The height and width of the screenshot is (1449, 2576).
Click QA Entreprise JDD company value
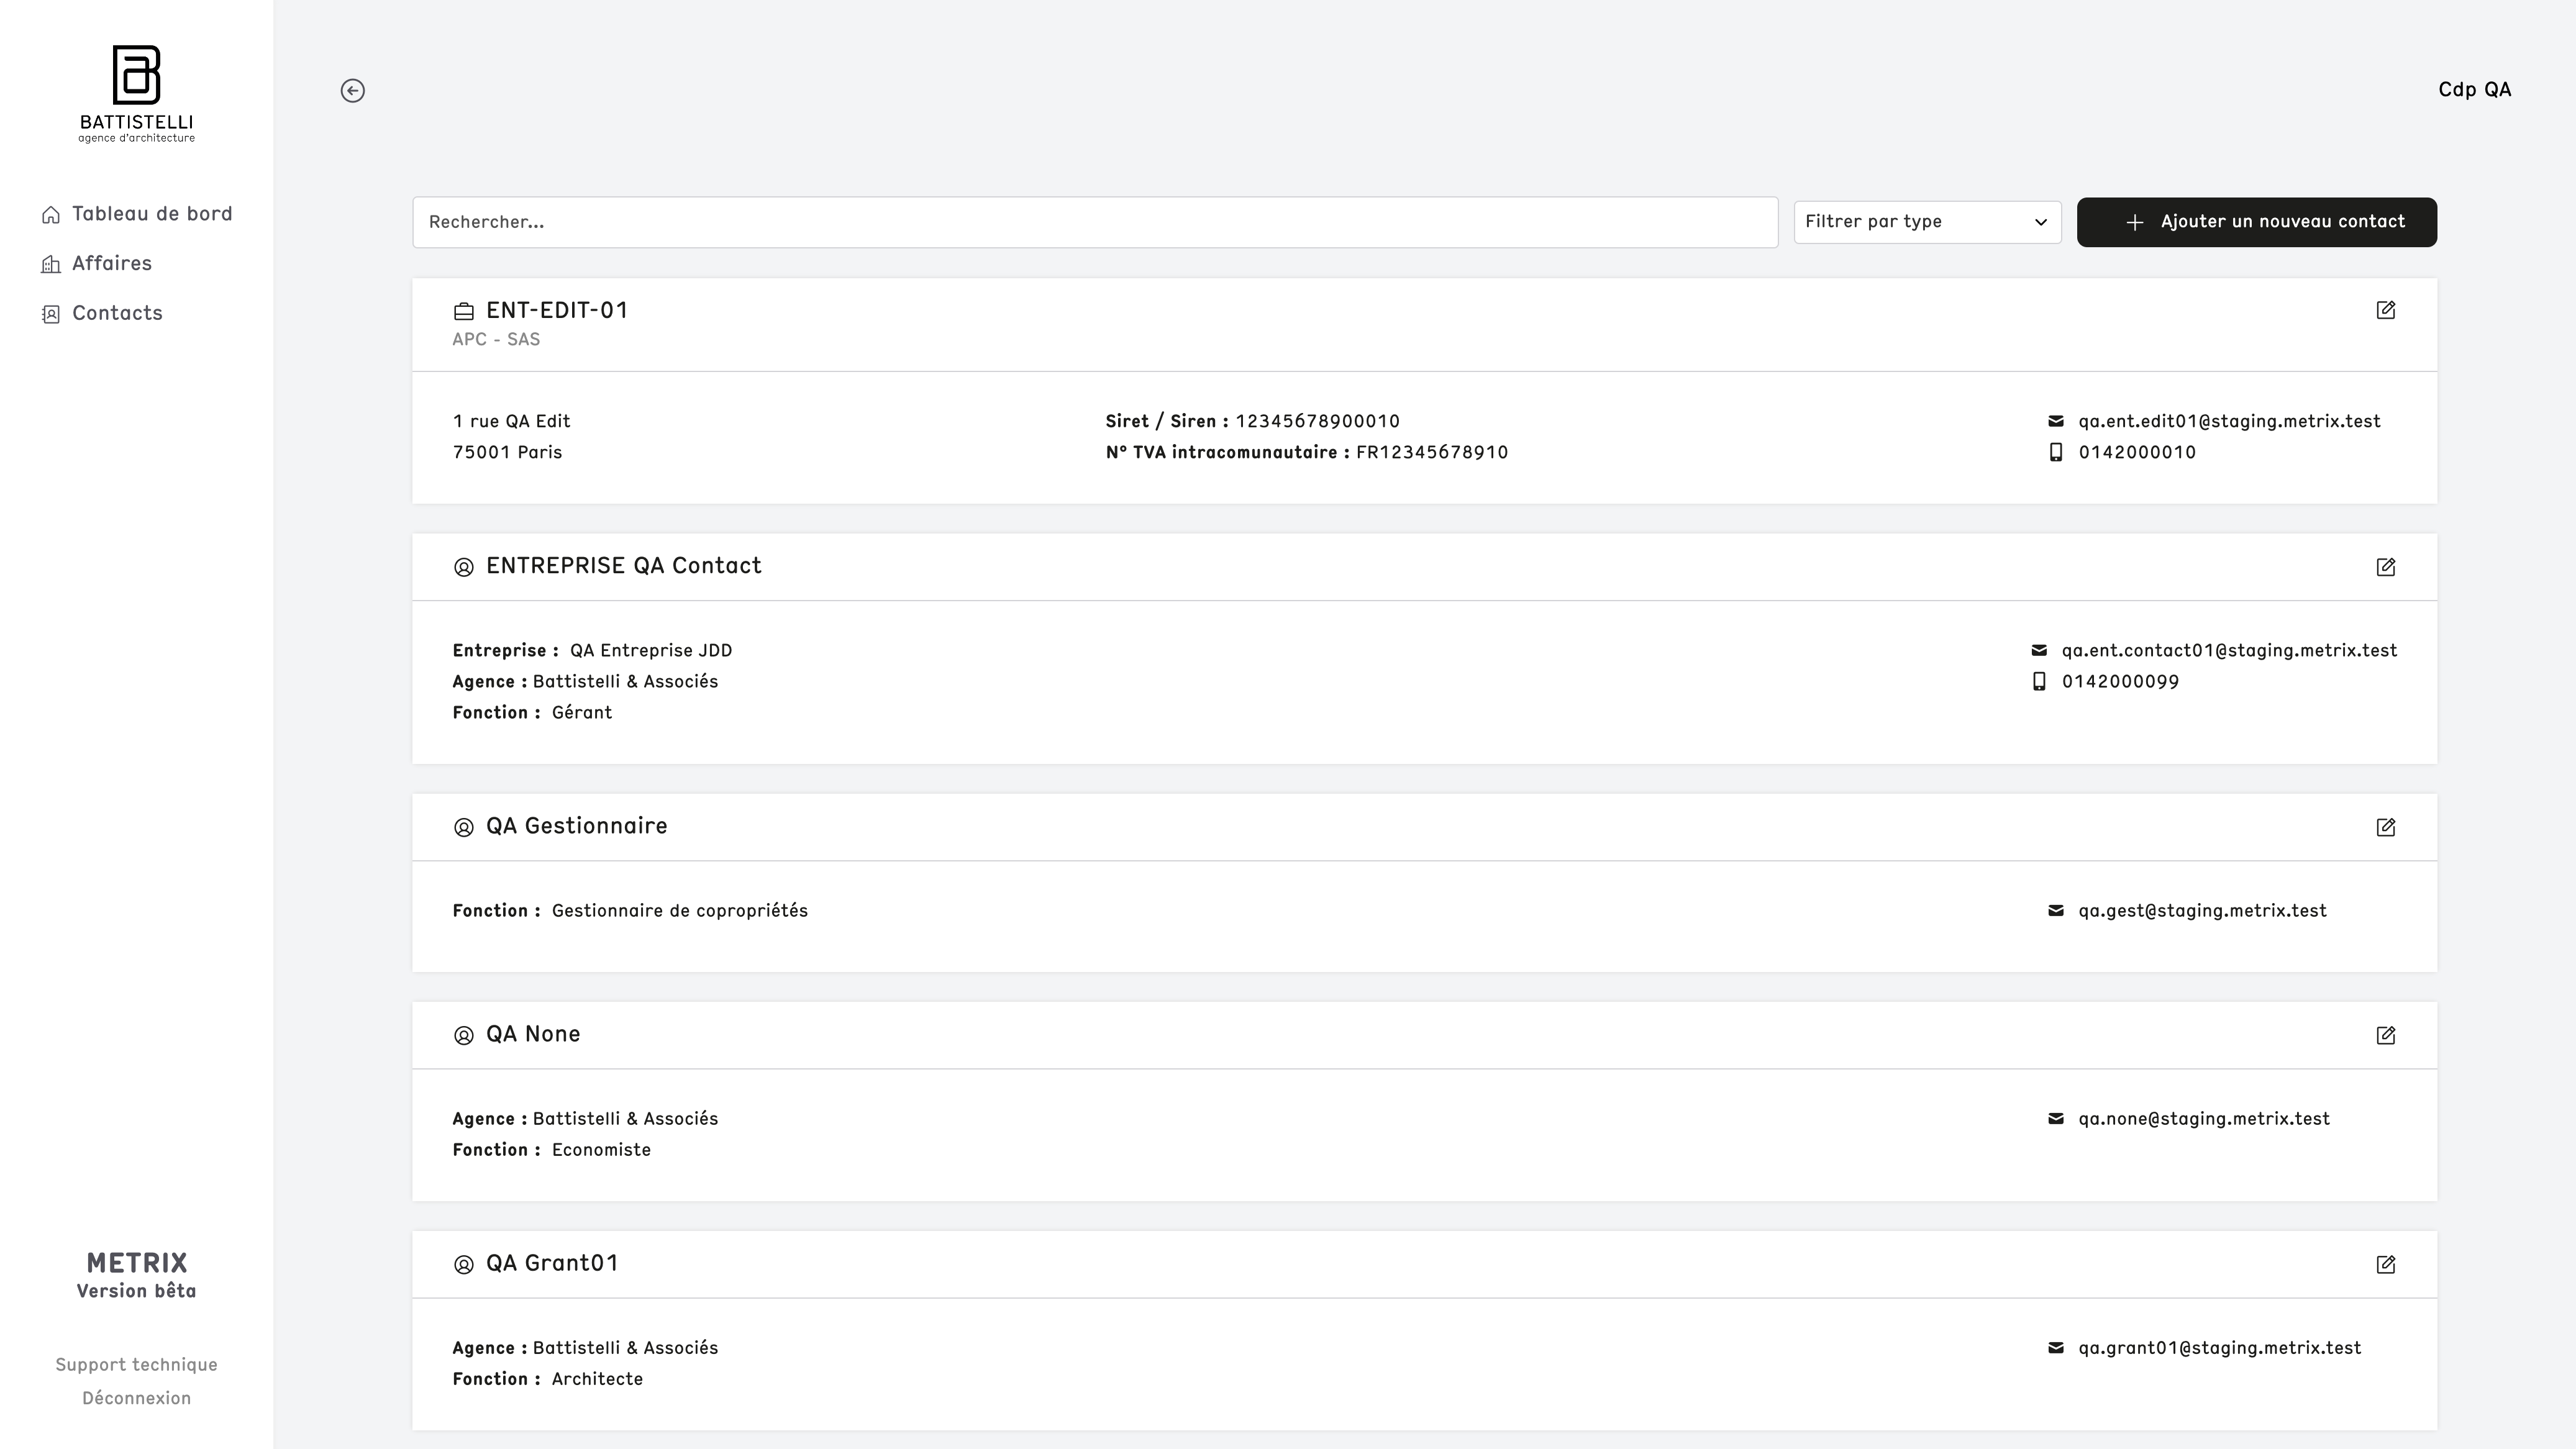(651, 650)
